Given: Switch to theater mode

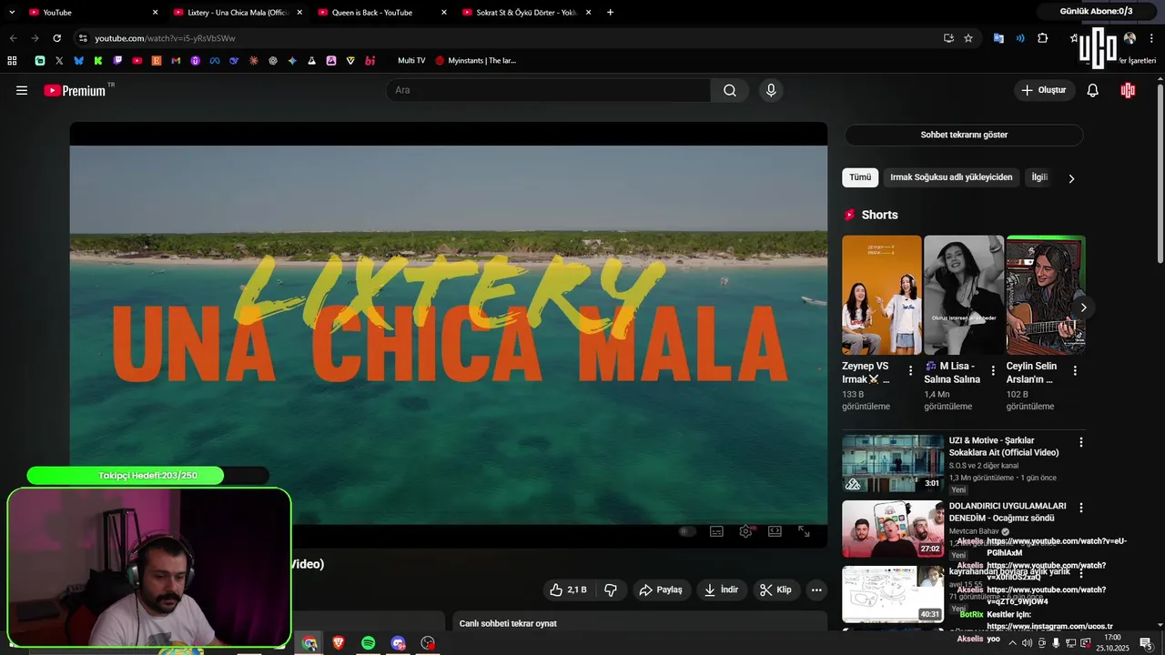Looking at the screenshot, I should click(x=775, y=531).
